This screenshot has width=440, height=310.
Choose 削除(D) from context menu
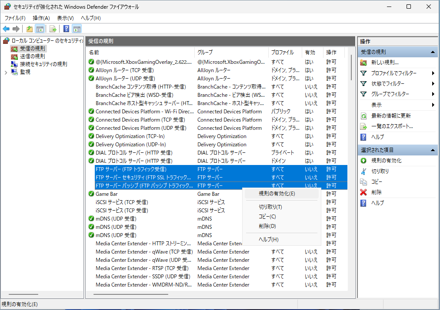tap(282, 226)
